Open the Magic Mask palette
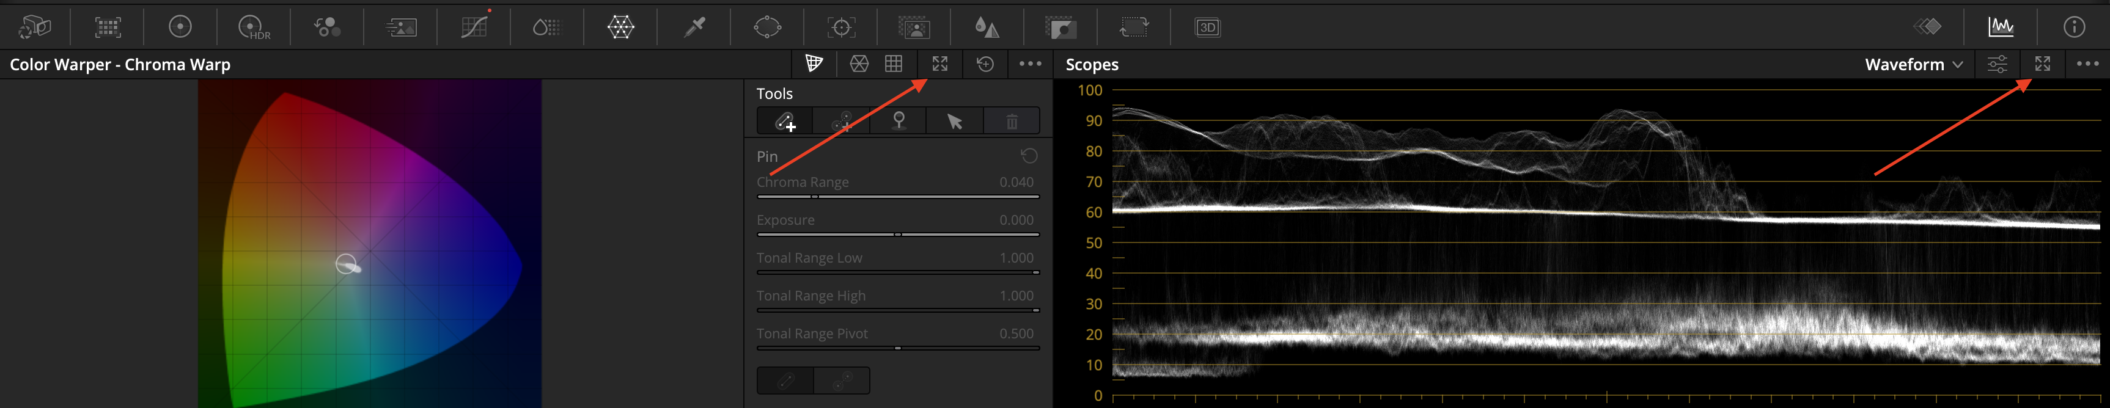Screen dimensions: 2110x408 click(914, 28)
